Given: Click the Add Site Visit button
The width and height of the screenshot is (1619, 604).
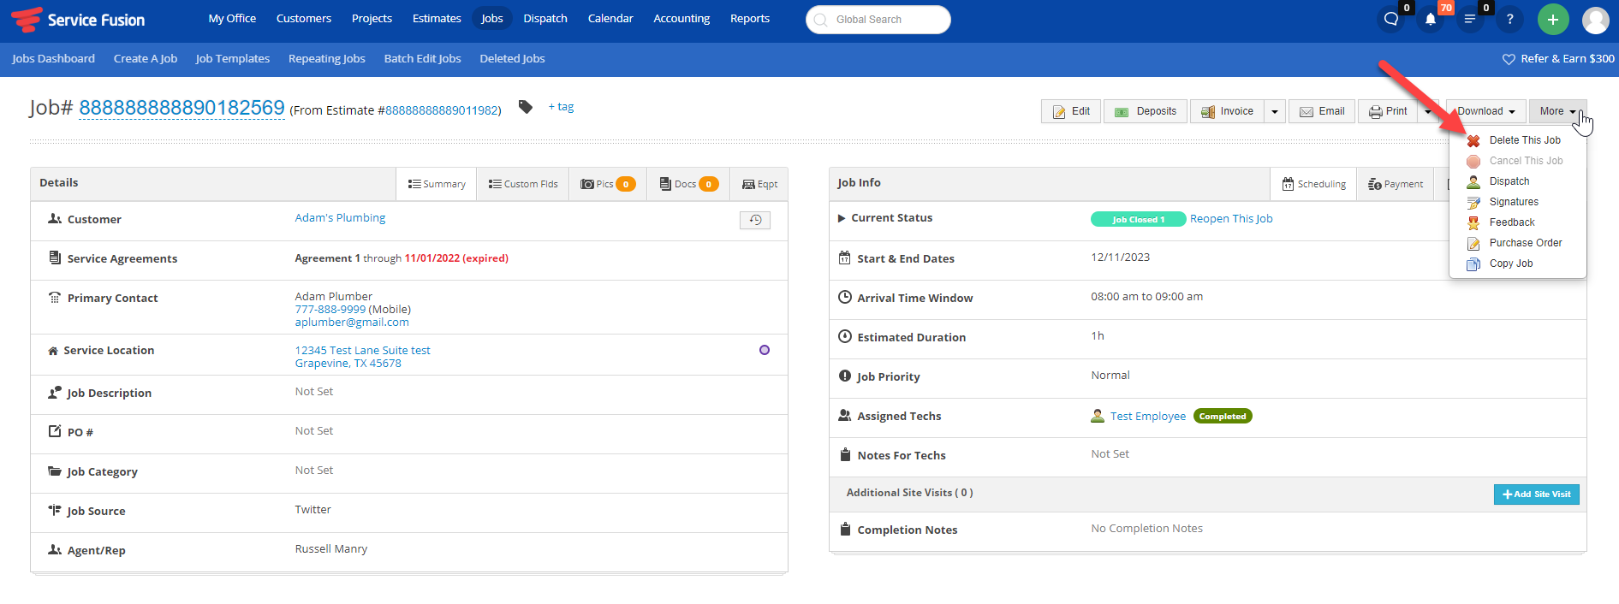Looking at the screenshot, I should pyautogui.click(x=1536, y=494).
